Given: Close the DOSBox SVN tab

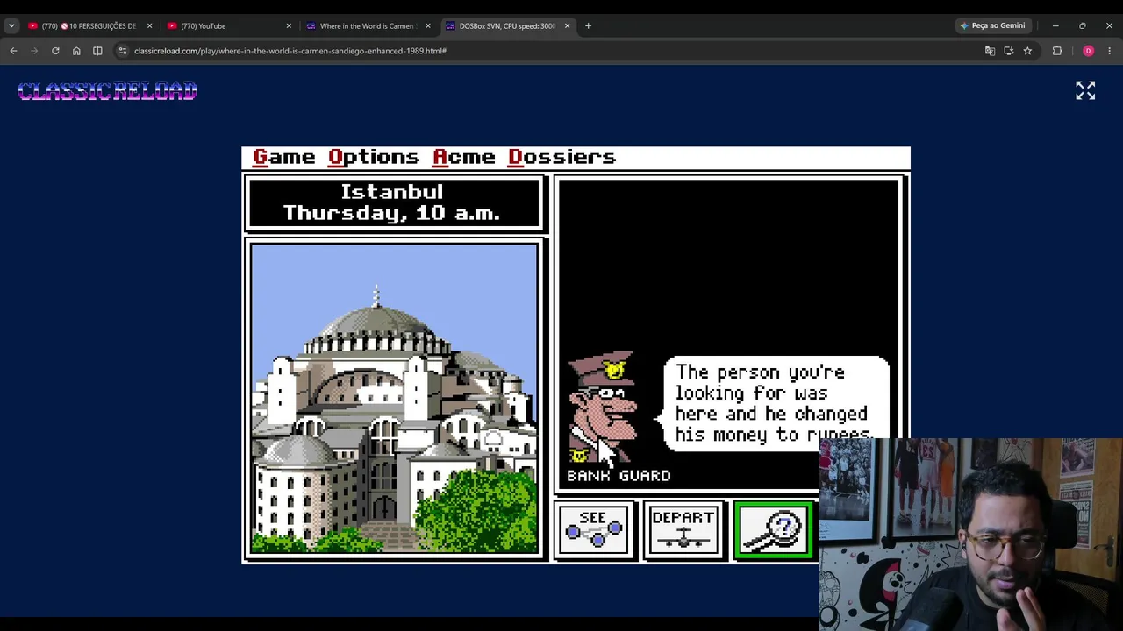Looking at the screenshot, I should [x=567, y=26].
